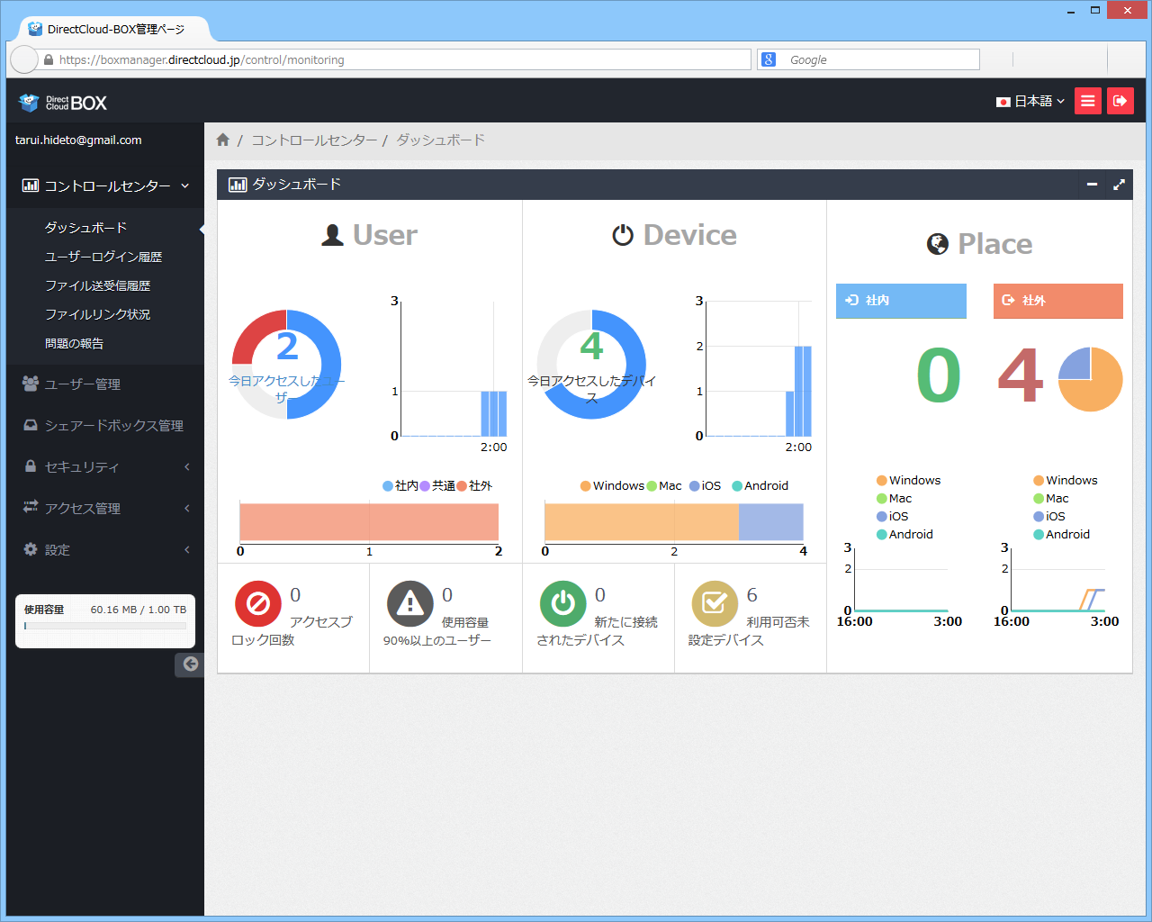Click the dashboard bar-chart panel icon
Screen dimensions: 1152x922
(238, 184)
